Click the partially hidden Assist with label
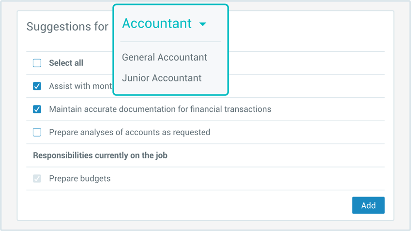 [80, 86]
